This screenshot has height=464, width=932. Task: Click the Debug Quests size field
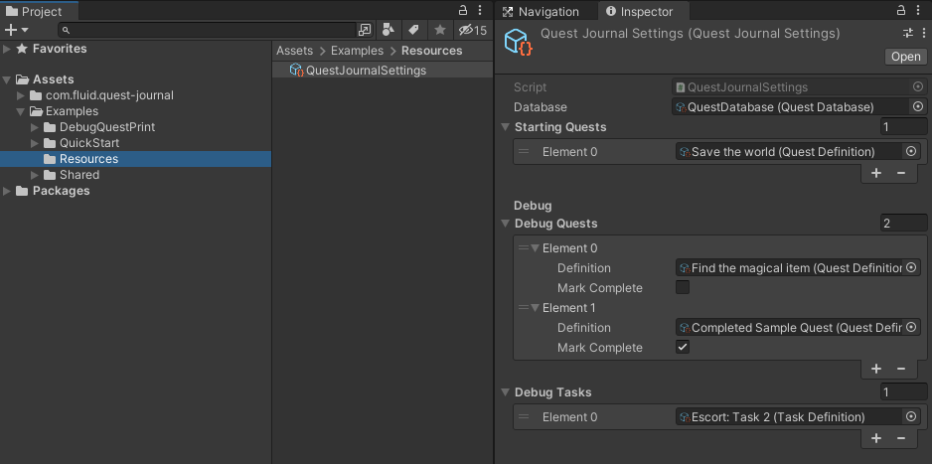point(903,224)
